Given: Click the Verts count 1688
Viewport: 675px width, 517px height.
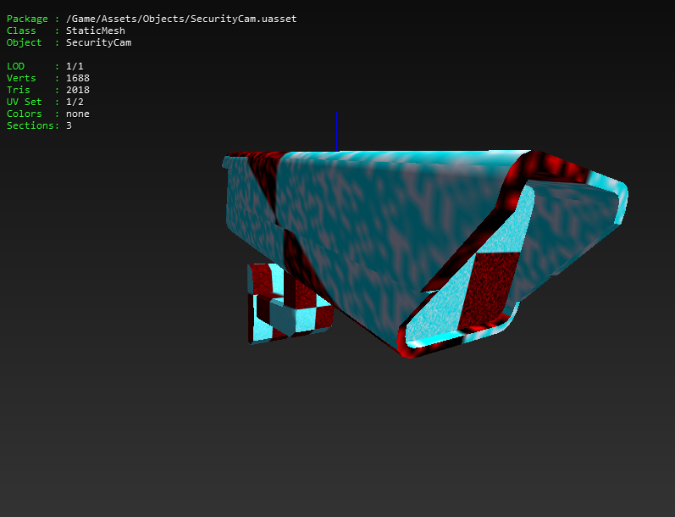Looking at the screenshot, I should click(78, 78).
